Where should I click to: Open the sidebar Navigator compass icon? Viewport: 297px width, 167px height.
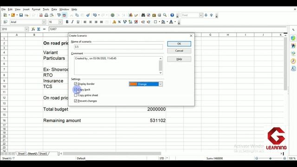coord(293,61)
